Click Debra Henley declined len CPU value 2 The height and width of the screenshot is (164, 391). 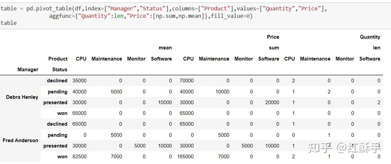point(293,81)
